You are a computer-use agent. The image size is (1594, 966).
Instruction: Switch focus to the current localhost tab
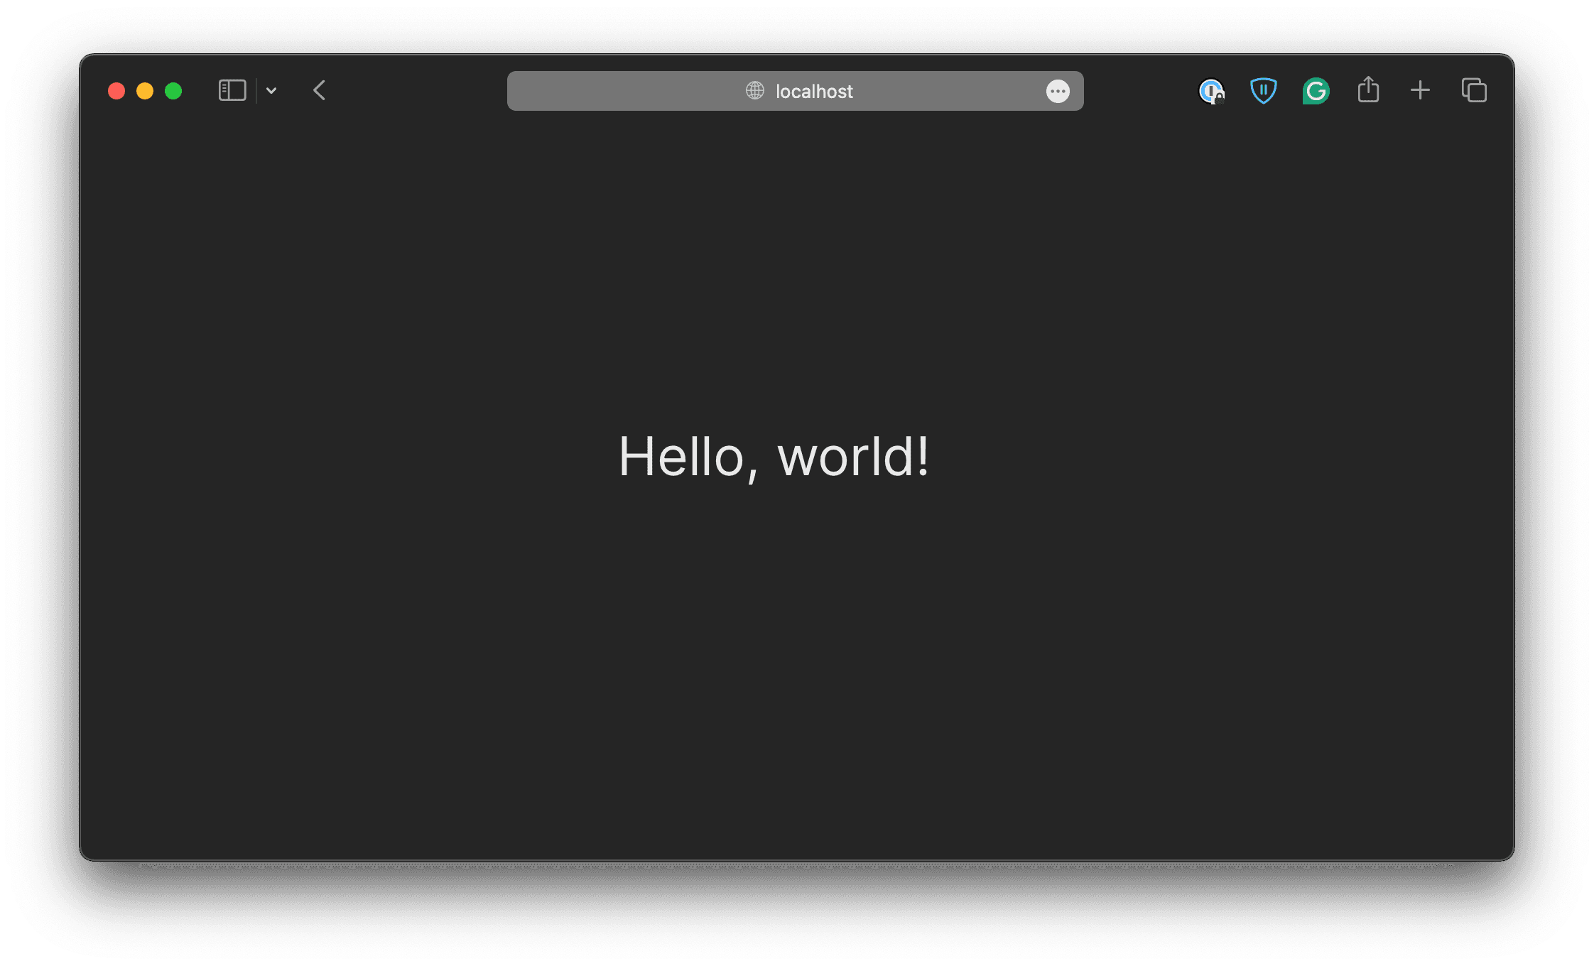coord(814,91)
